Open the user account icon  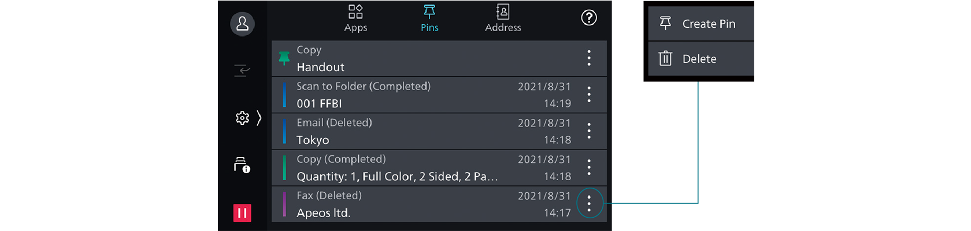(x=242, y=24)
